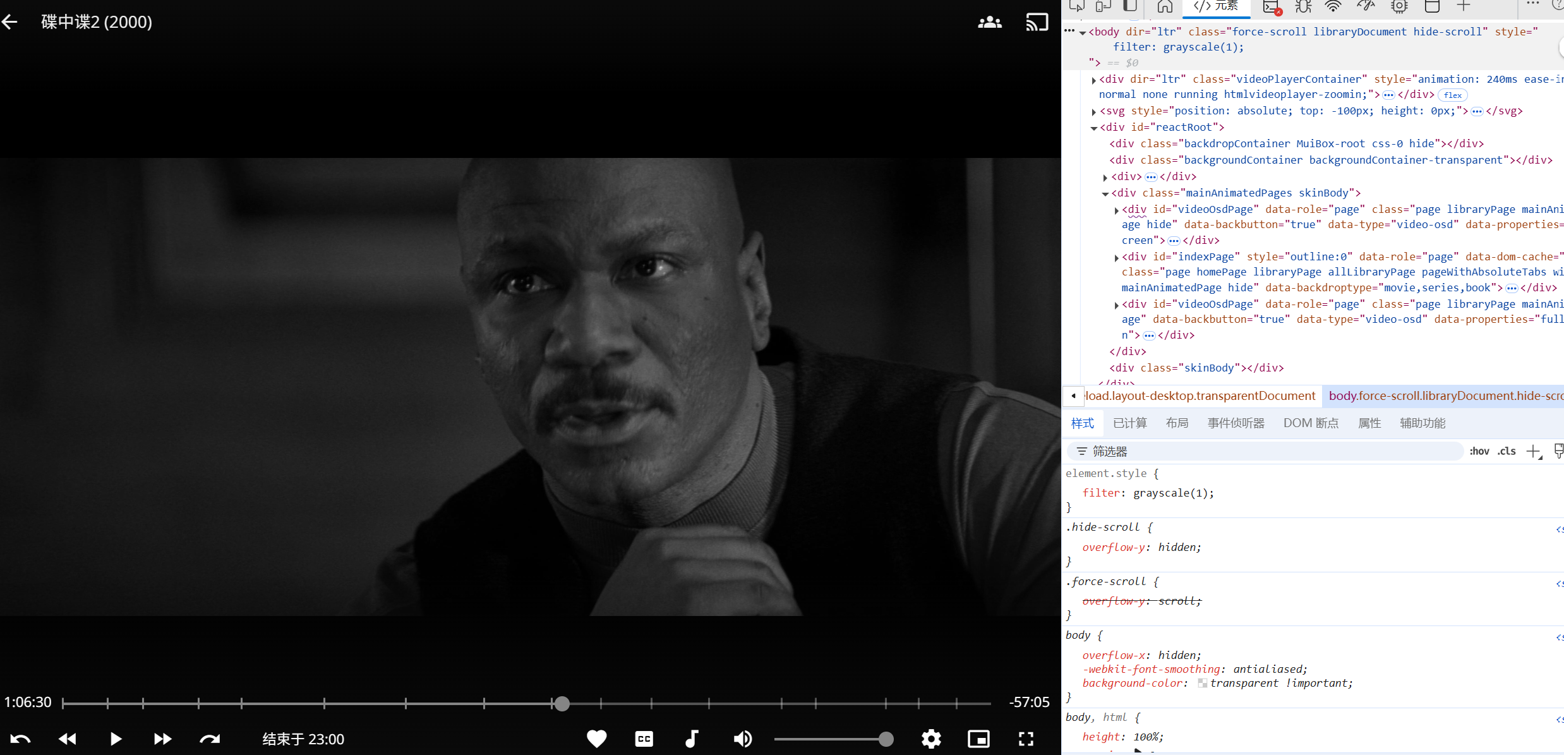Image resolution: width=1564 pixels, height=755 pixels.
Task: Expand the reactRoot div node
Action: coord(1093,128)
